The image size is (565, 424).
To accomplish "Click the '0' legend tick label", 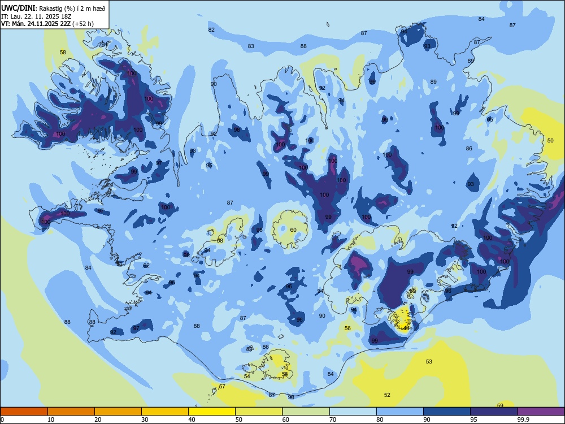I will [x=2, y=419].
